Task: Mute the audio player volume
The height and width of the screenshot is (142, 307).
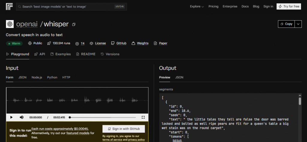Action: [22, 117]
